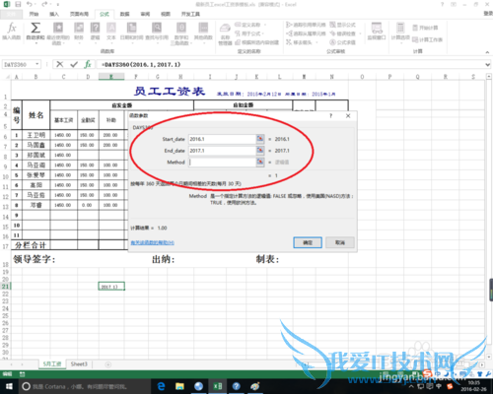Open the View ribbon tab
The width and height of the screenshot is (493, 394).
(x=166, y=14)
